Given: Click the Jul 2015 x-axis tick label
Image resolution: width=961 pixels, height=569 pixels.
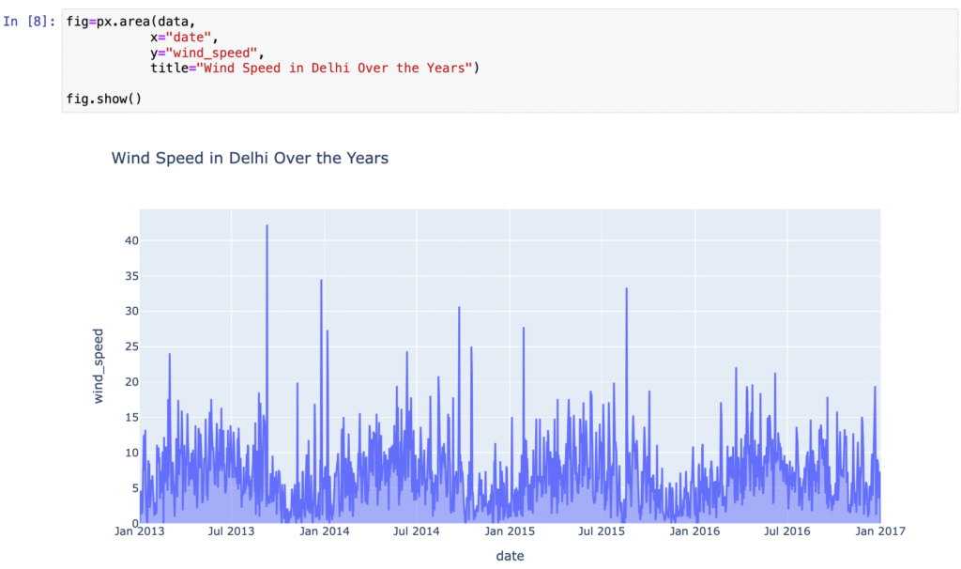Looking at the screenshot, I should coord(602,531).
